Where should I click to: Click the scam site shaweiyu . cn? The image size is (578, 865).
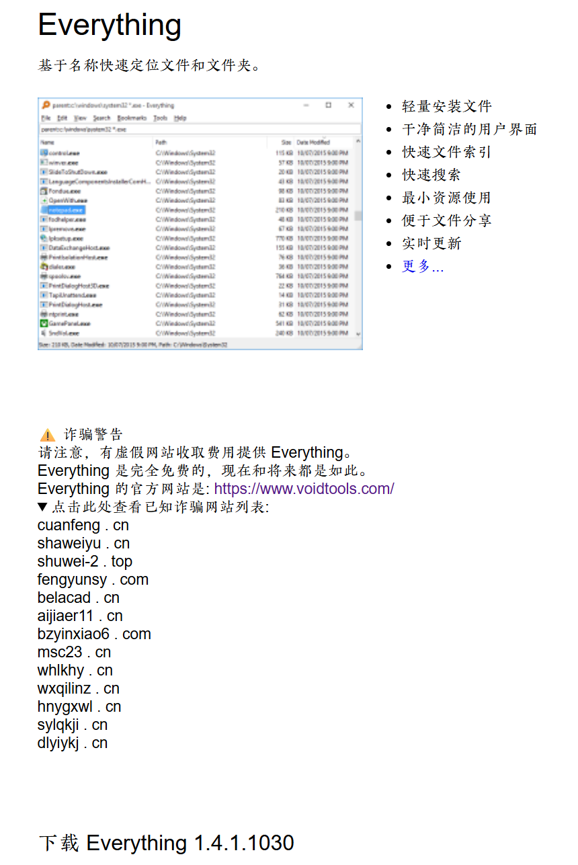coord(84,543)
